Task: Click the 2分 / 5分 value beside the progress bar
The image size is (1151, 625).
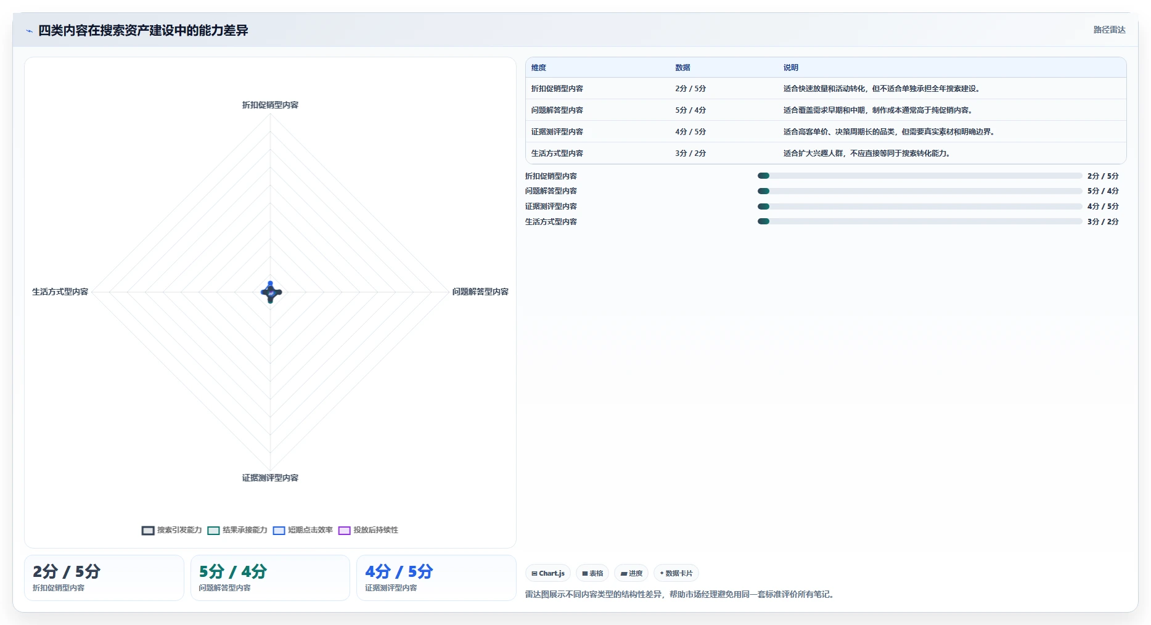Action: point(1103,176)
